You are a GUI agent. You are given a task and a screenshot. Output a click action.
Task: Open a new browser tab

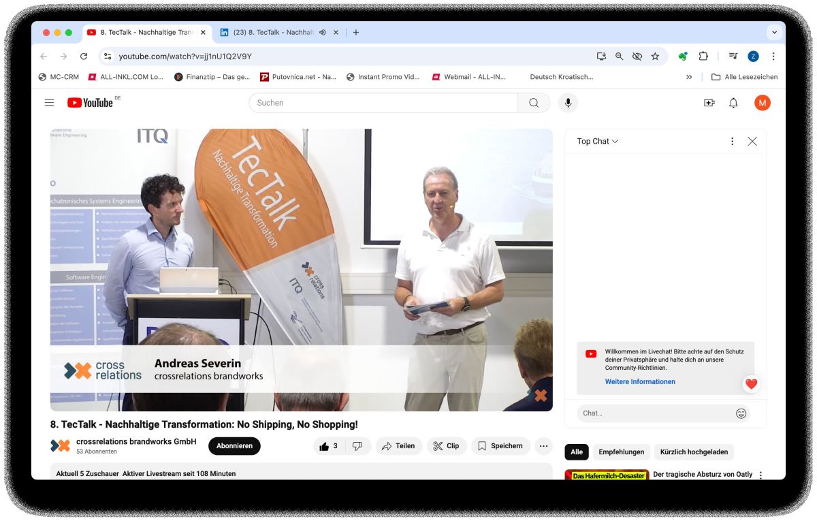click(x=355, y=32)
